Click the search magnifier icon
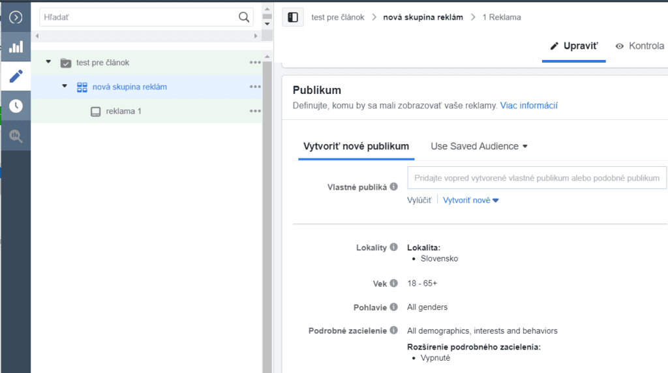668x373 pixels. click(x=244, y=17)
